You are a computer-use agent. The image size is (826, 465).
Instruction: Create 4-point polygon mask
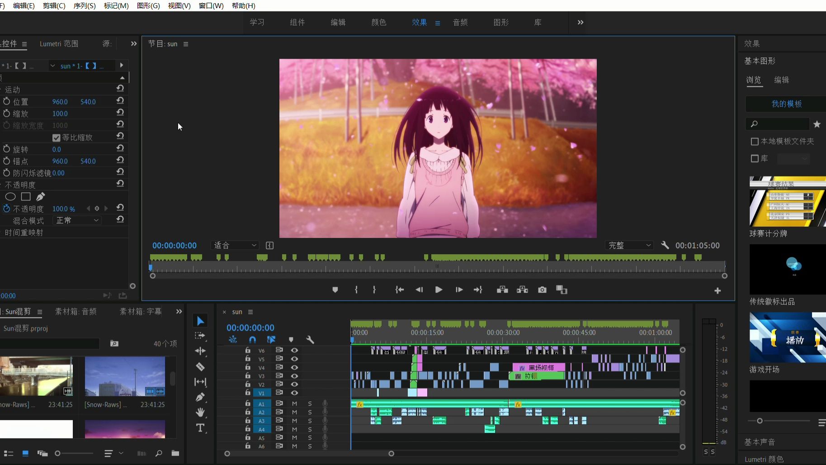click(26, 197)
